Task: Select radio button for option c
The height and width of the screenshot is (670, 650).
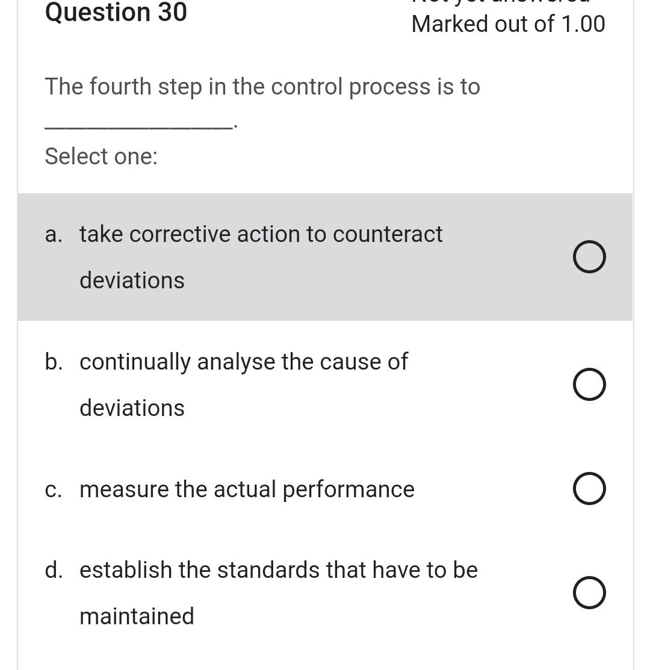Action: pyautogui.click(x=589, y=488)
